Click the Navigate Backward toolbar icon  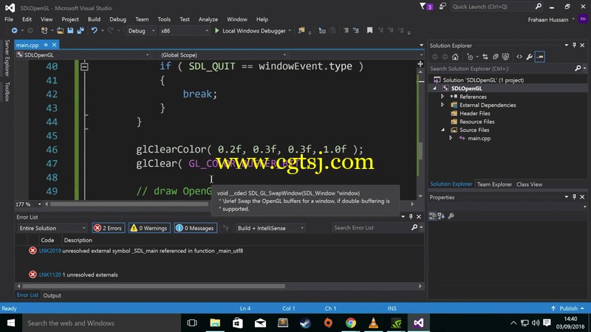[14, 30]
